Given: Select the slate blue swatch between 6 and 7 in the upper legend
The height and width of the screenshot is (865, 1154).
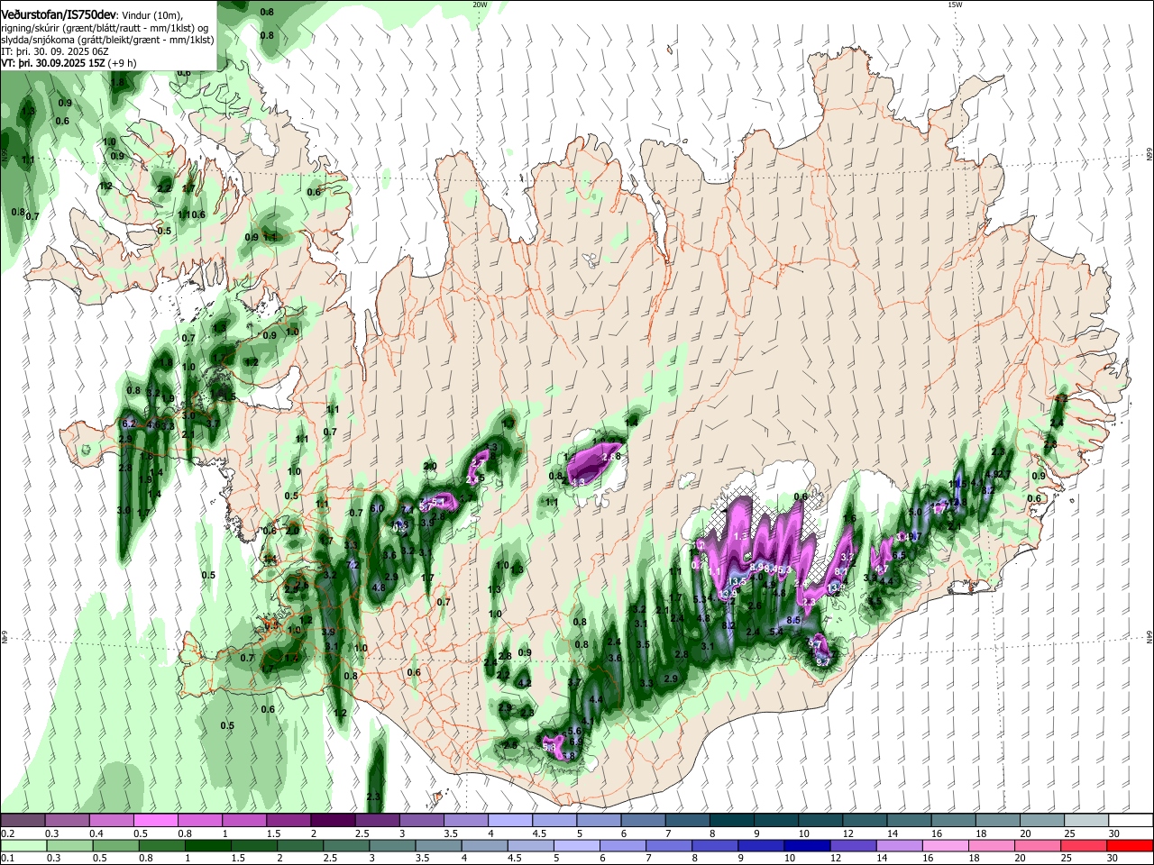Looking at the screenshot, I should click(641, 821).
